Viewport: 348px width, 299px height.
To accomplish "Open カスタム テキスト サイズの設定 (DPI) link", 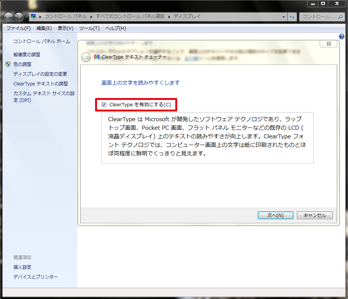I will point(44,97).
